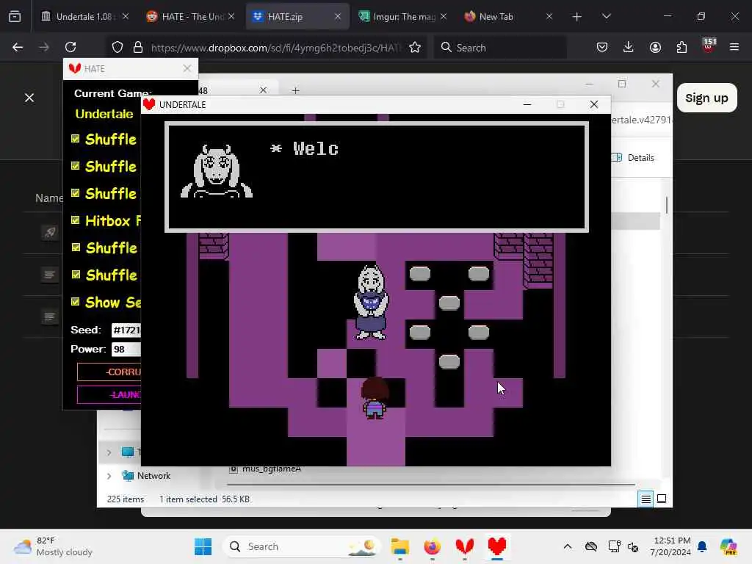Open Firefox View icon at tab bar start
The height and width of the screenshot is (564, 752).
[15, 17]
